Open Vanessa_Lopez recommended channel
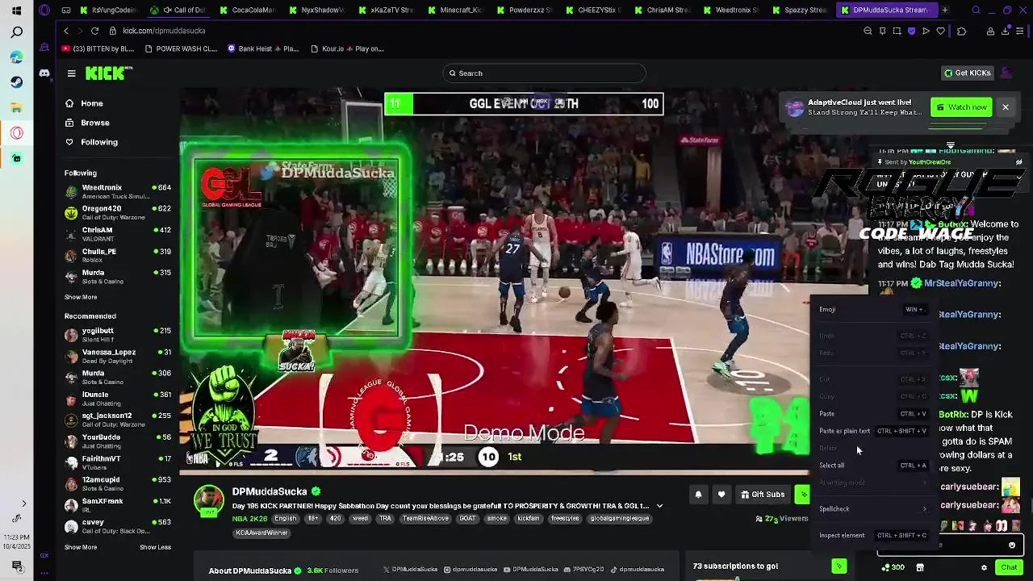Viewport: 1033px width, 581px height. pyautogui.click(x=118, y=357)
